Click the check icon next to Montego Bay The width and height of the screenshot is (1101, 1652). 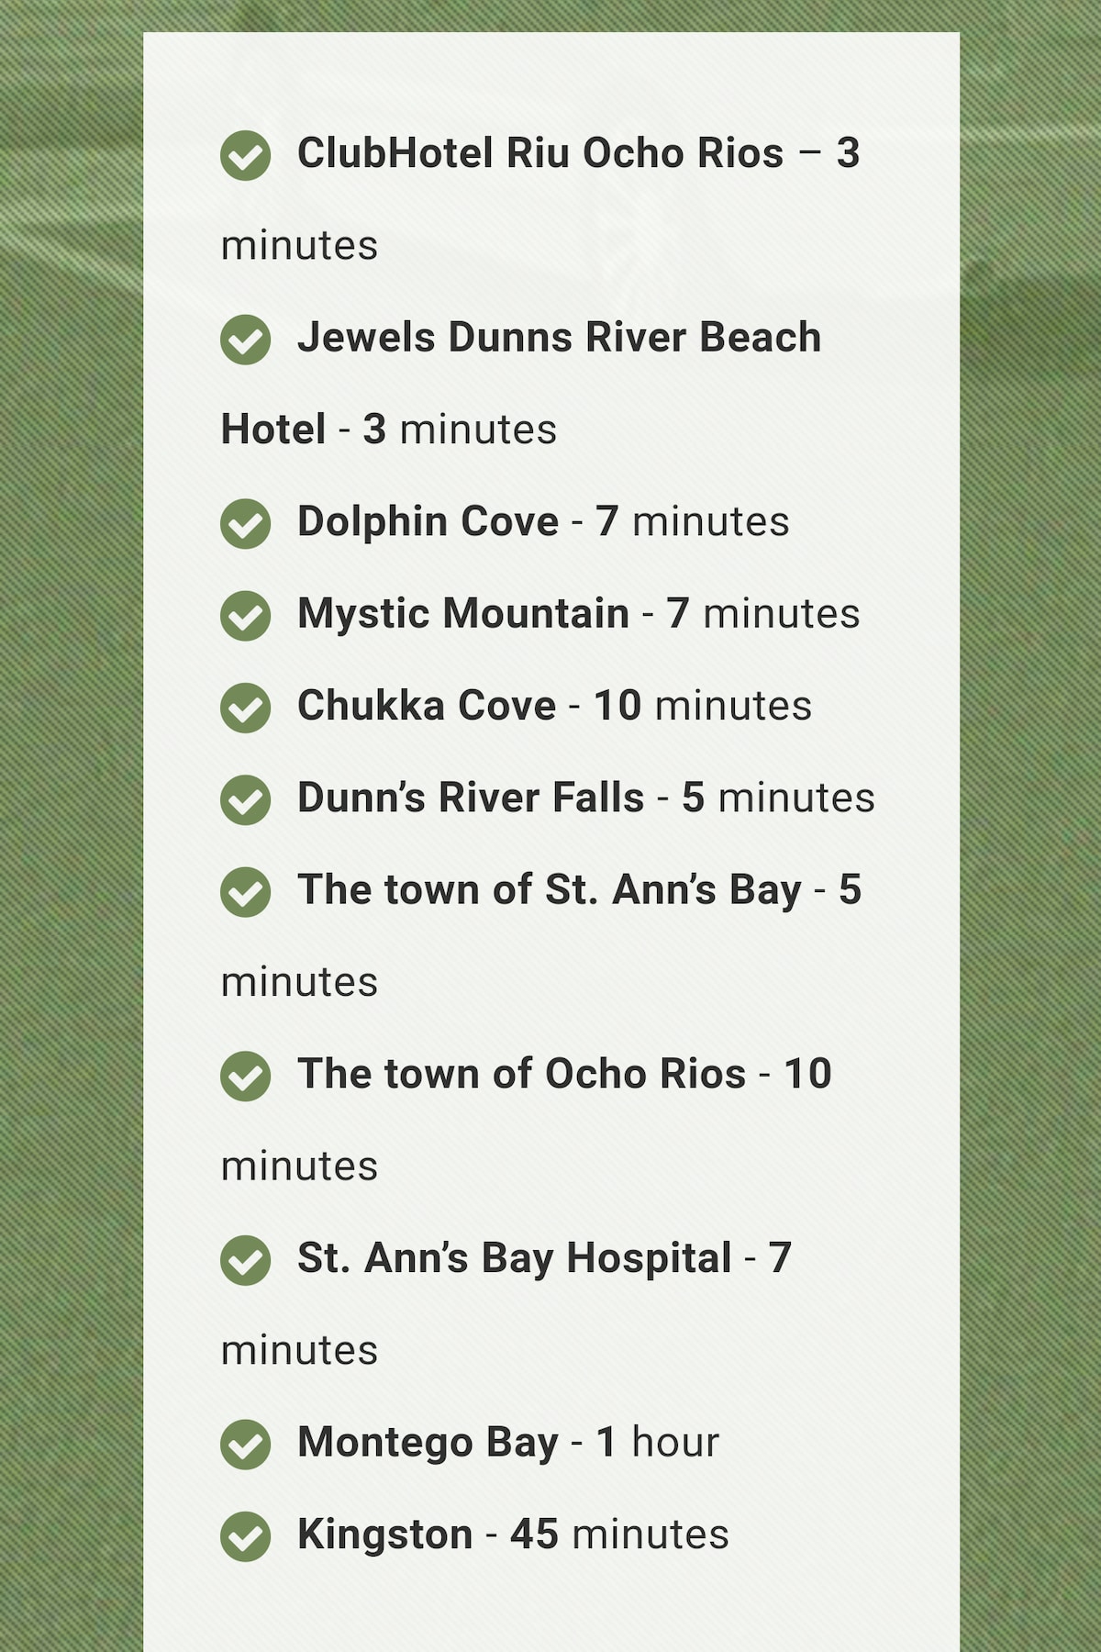tap(245, 1445)
